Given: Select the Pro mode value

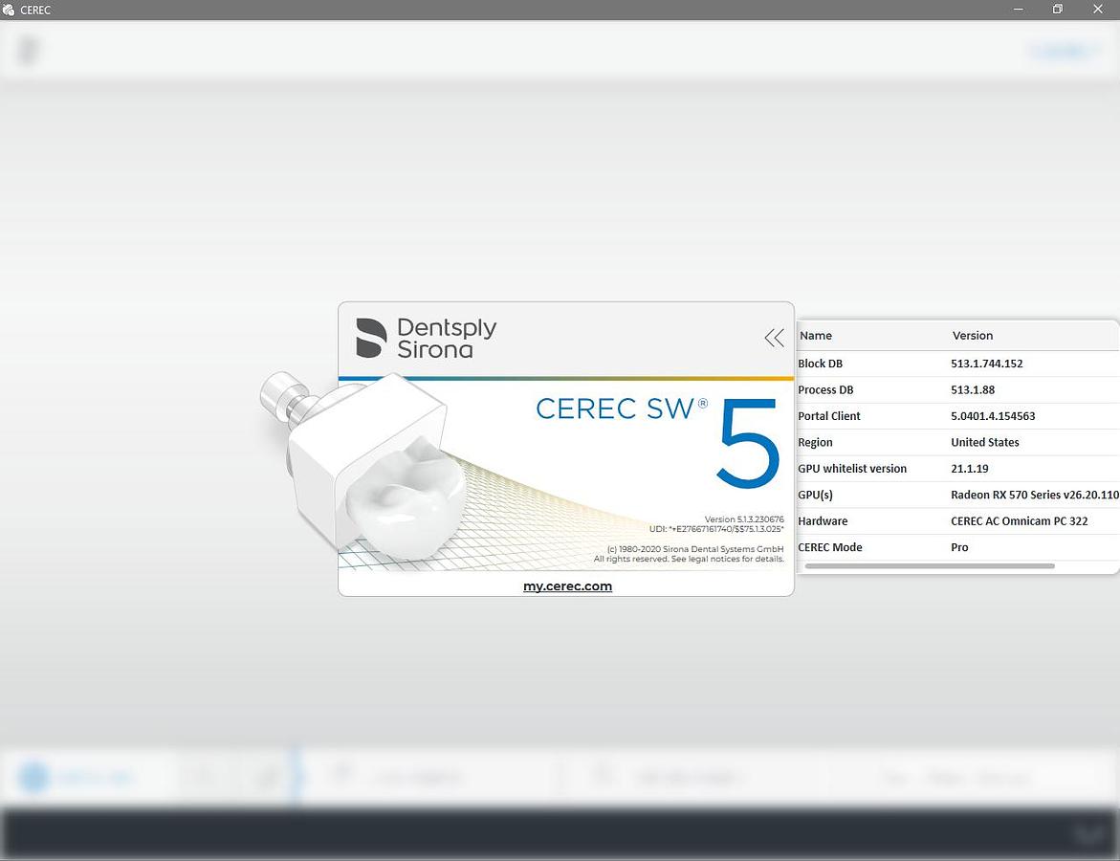Looking at the screenshot, I should click(959, 547).
